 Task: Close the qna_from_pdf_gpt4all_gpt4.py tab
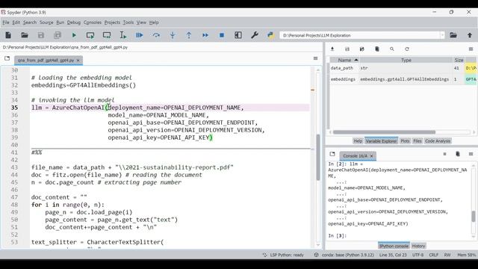coord(78,61)
